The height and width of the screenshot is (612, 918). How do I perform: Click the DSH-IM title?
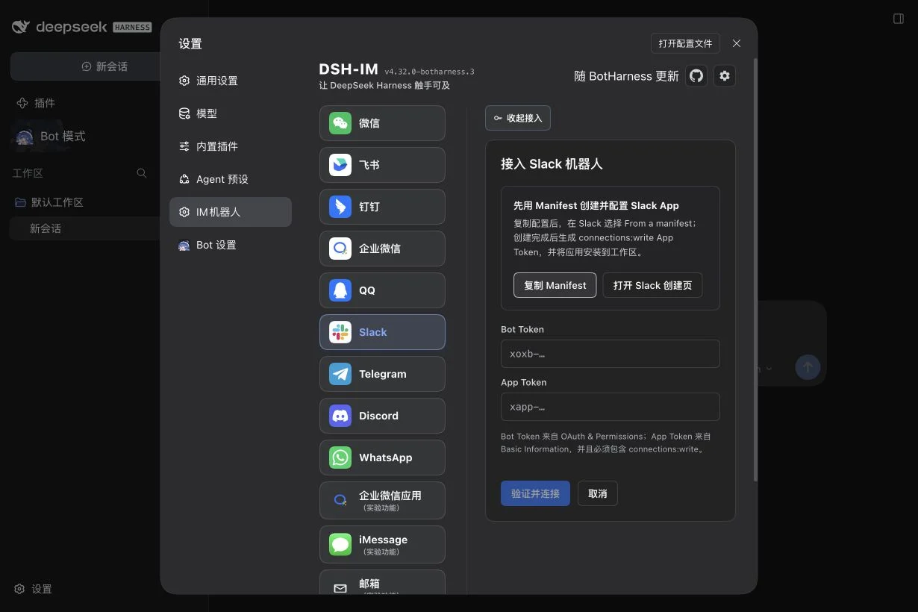pos(349,69)
